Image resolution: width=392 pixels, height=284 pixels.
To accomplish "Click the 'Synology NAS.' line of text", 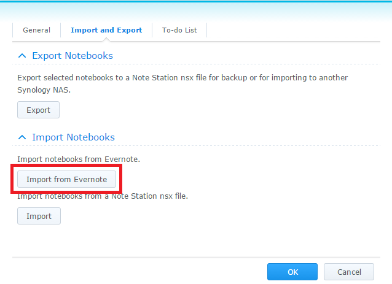I will pos(44,90).
